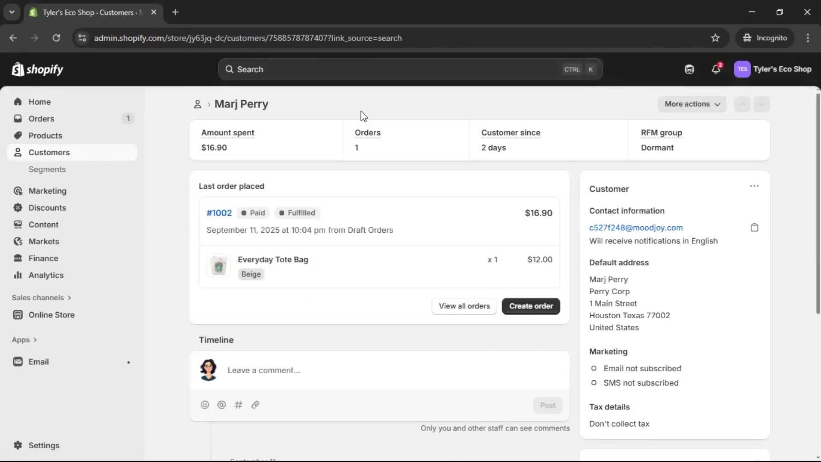Screen dimensions: 821x462
Task: Bookmark page with the star icon
Action: (x=715, y=38)
